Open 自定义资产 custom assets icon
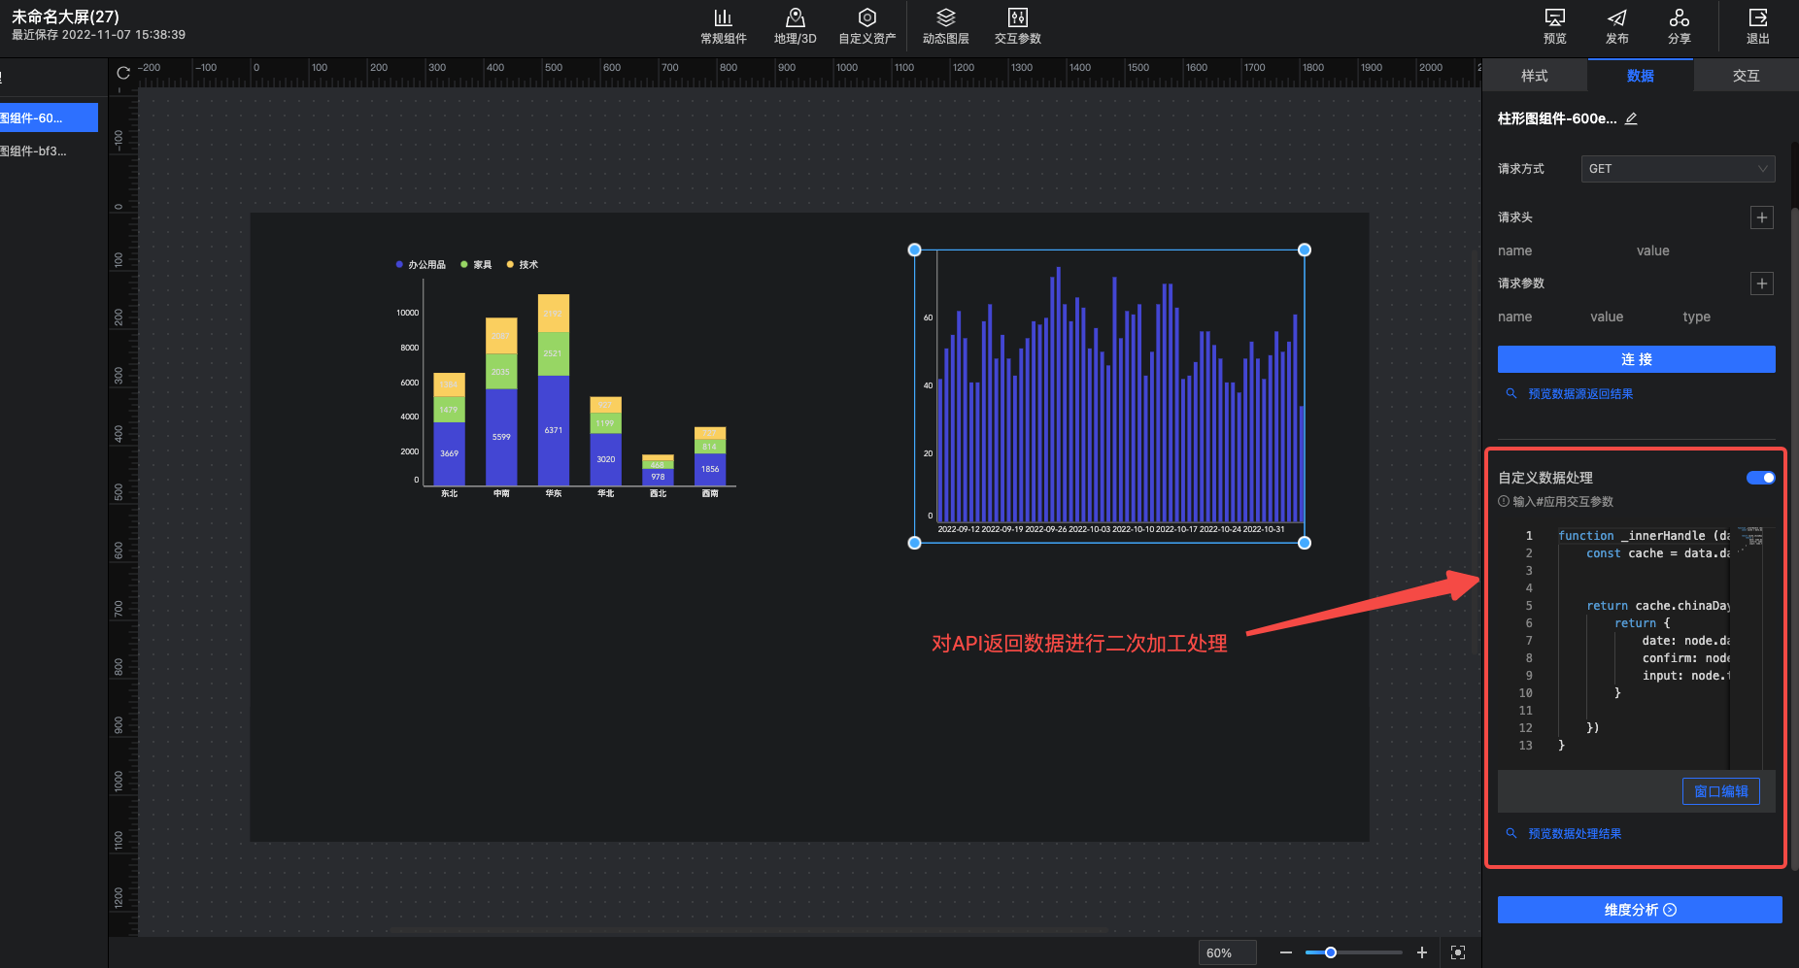Screen dimensions: 1799x968 coord(866,18)
